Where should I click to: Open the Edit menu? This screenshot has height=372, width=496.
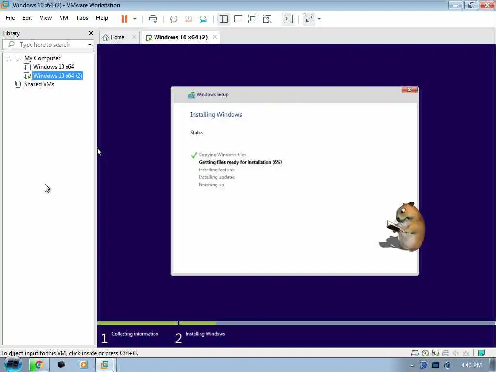point(27,18)
